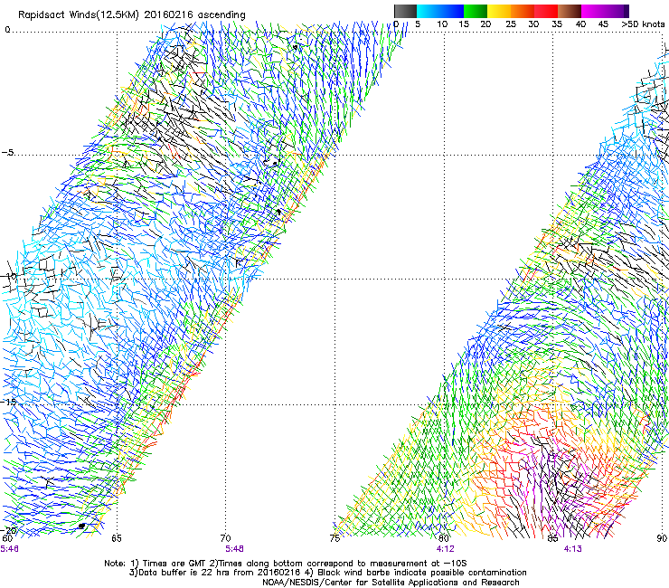Click the purple 45-50 knots legend swatch
669x588 pixels.
coord(617,11)
